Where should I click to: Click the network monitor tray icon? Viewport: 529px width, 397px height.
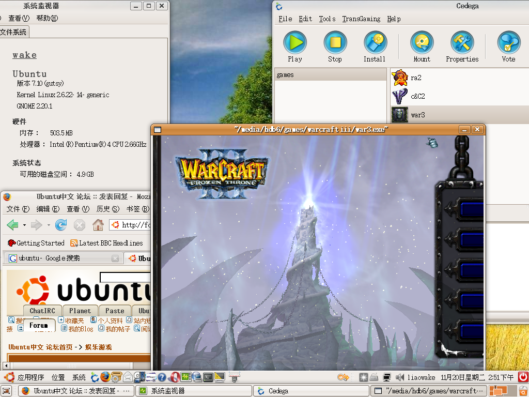point(387,377)
